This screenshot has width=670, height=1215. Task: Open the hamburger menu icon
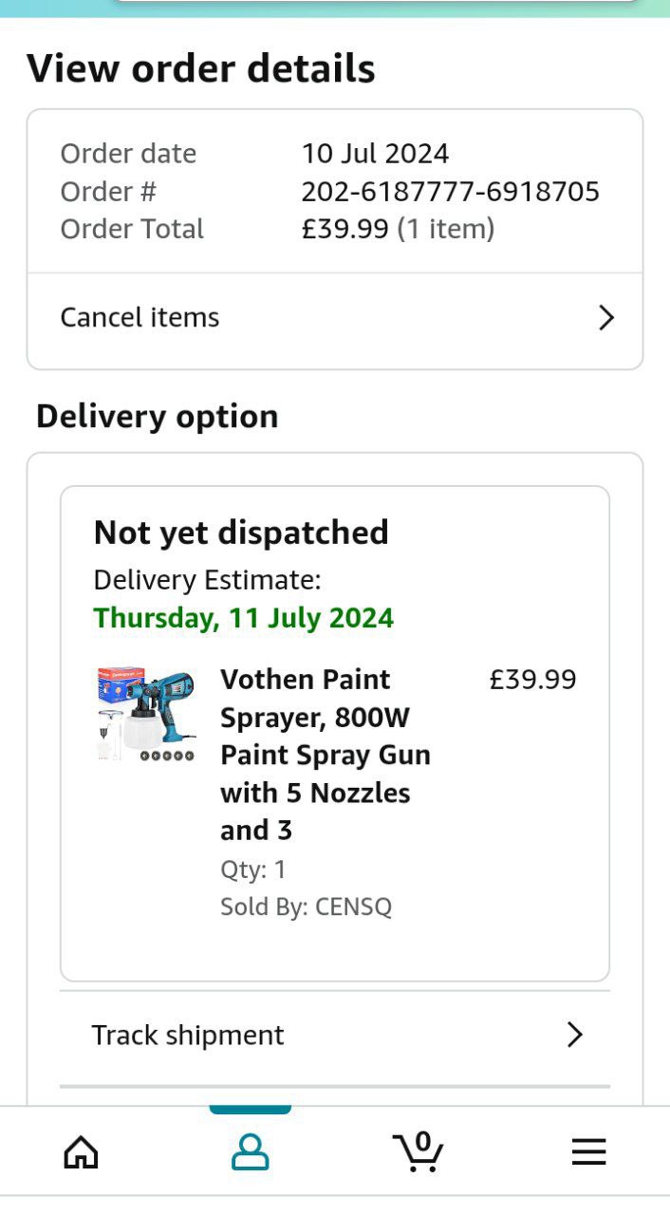click(588, 1152)
